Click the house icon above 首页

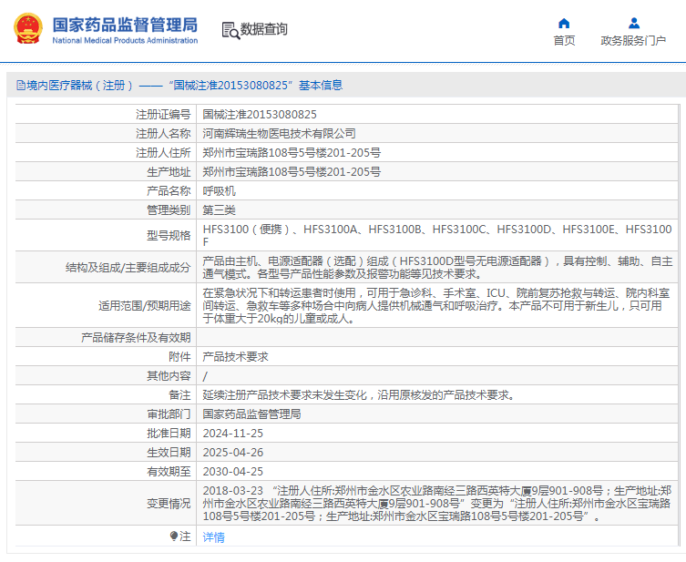(x=564, y=23)
